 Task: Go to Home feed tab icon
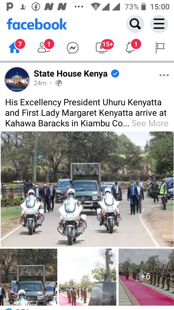pyautogui.click(x=14, y=48)
